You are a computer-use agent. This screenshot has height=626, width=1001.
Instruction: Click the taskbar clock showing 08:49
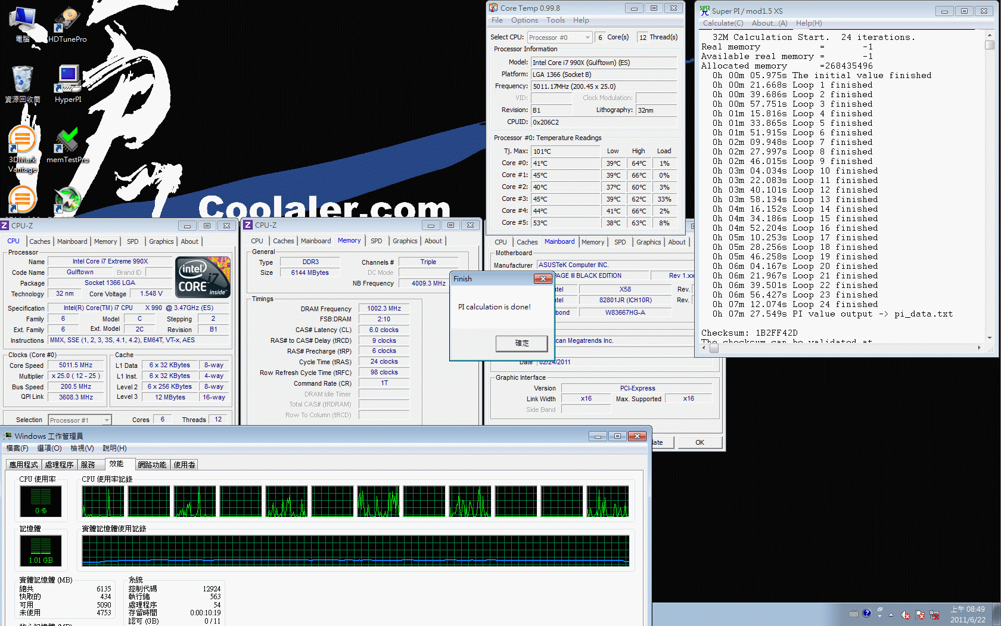pos(968,615)
